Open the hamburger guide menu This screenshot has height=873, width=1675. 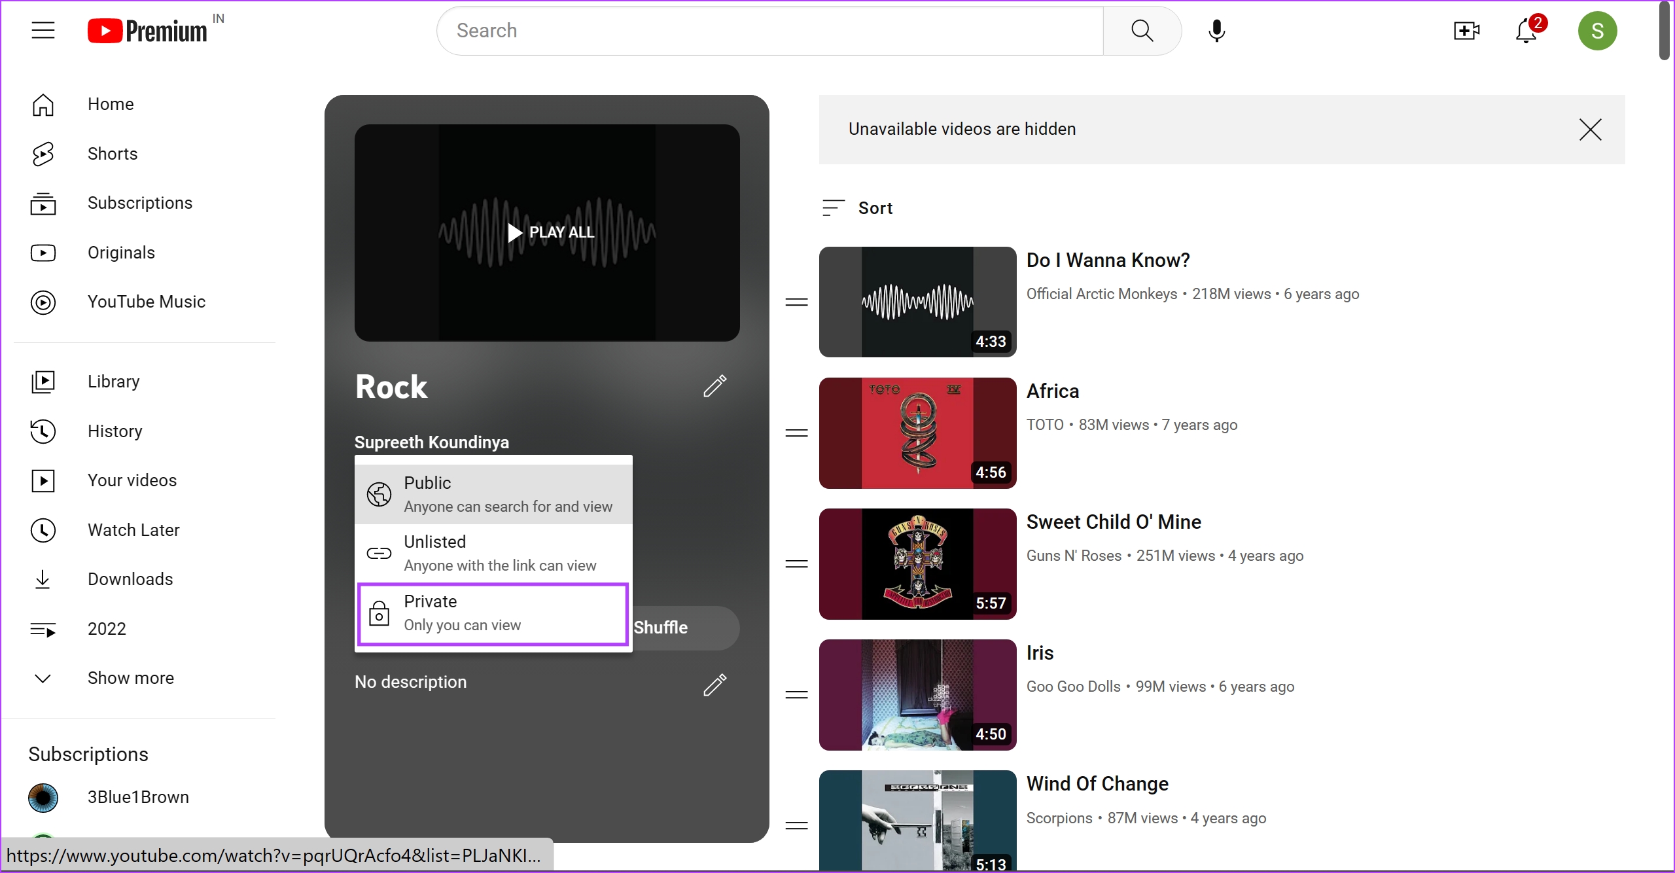[43, 31]
